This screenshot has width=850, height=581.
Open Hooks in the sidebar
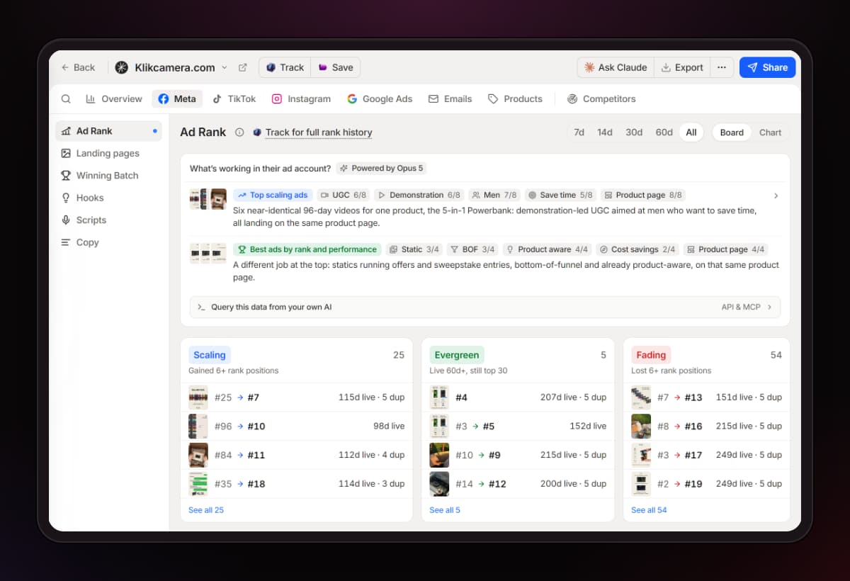coord(108,198)
